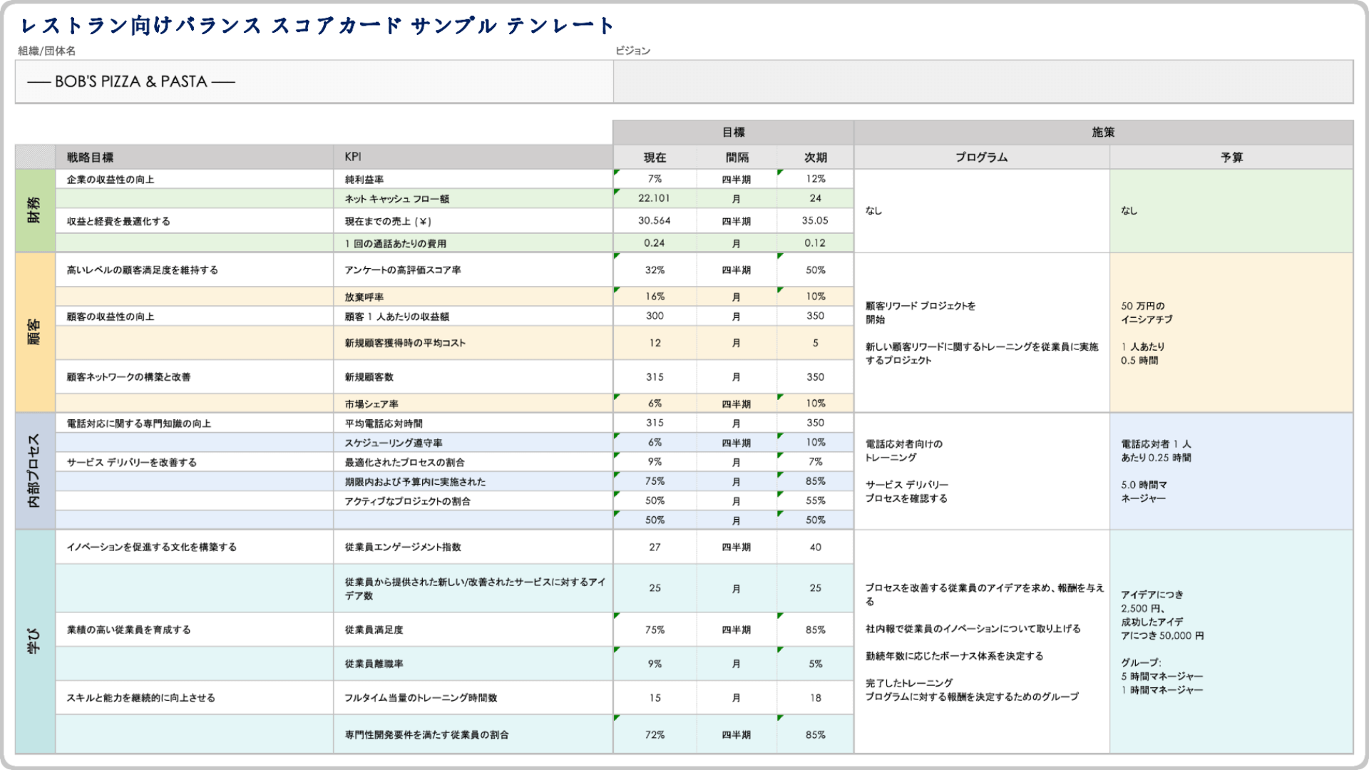Select the 顧客 1 人あたりの収益額 cell

pos(473,316)
